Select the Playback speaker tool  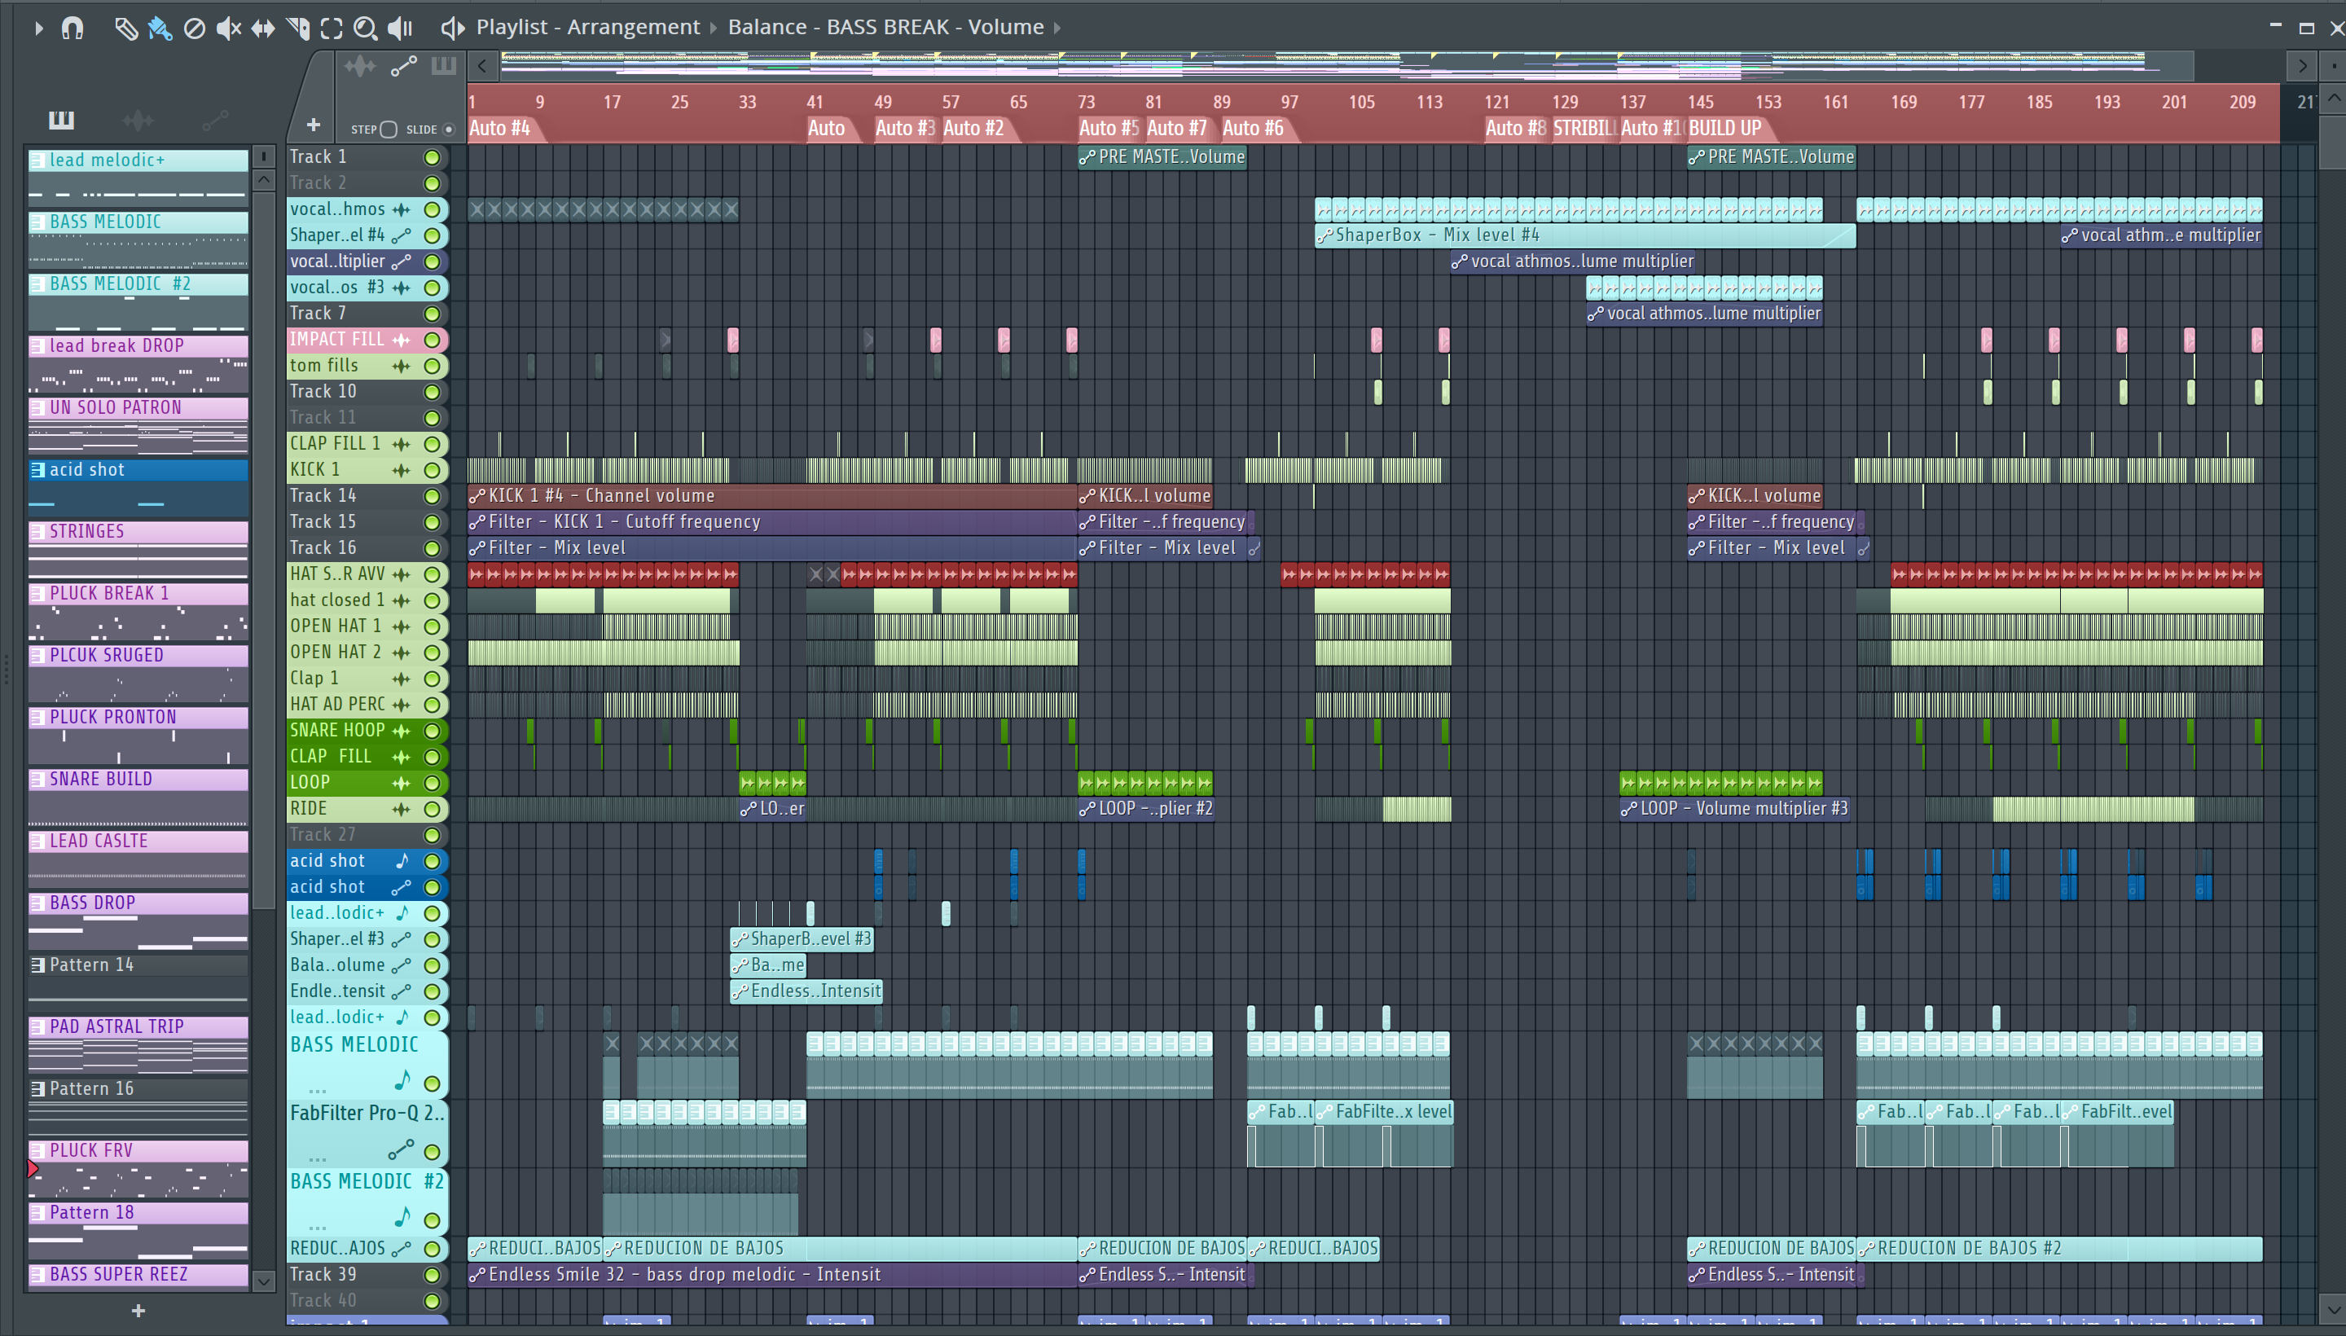pos(399,29)
